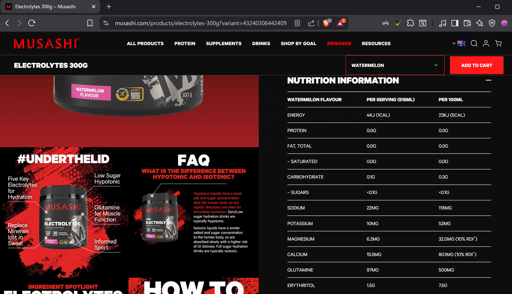Open the account login icon

(x=486, y=43)
